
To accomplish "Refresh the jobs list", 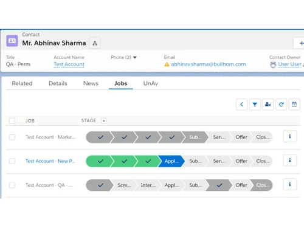I will point(281,105).
